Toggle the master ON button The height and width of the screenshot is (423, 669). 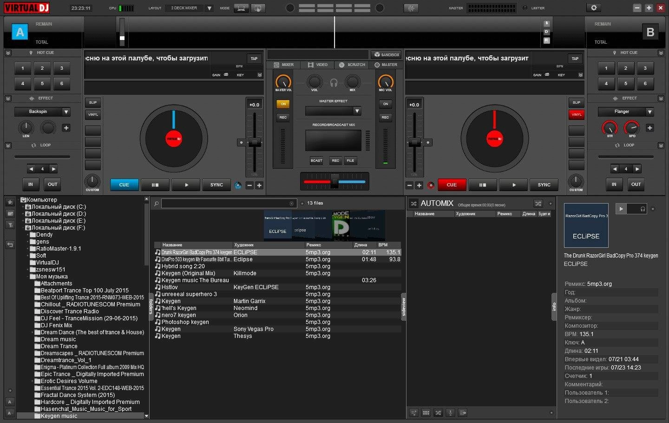coord(283,104)
